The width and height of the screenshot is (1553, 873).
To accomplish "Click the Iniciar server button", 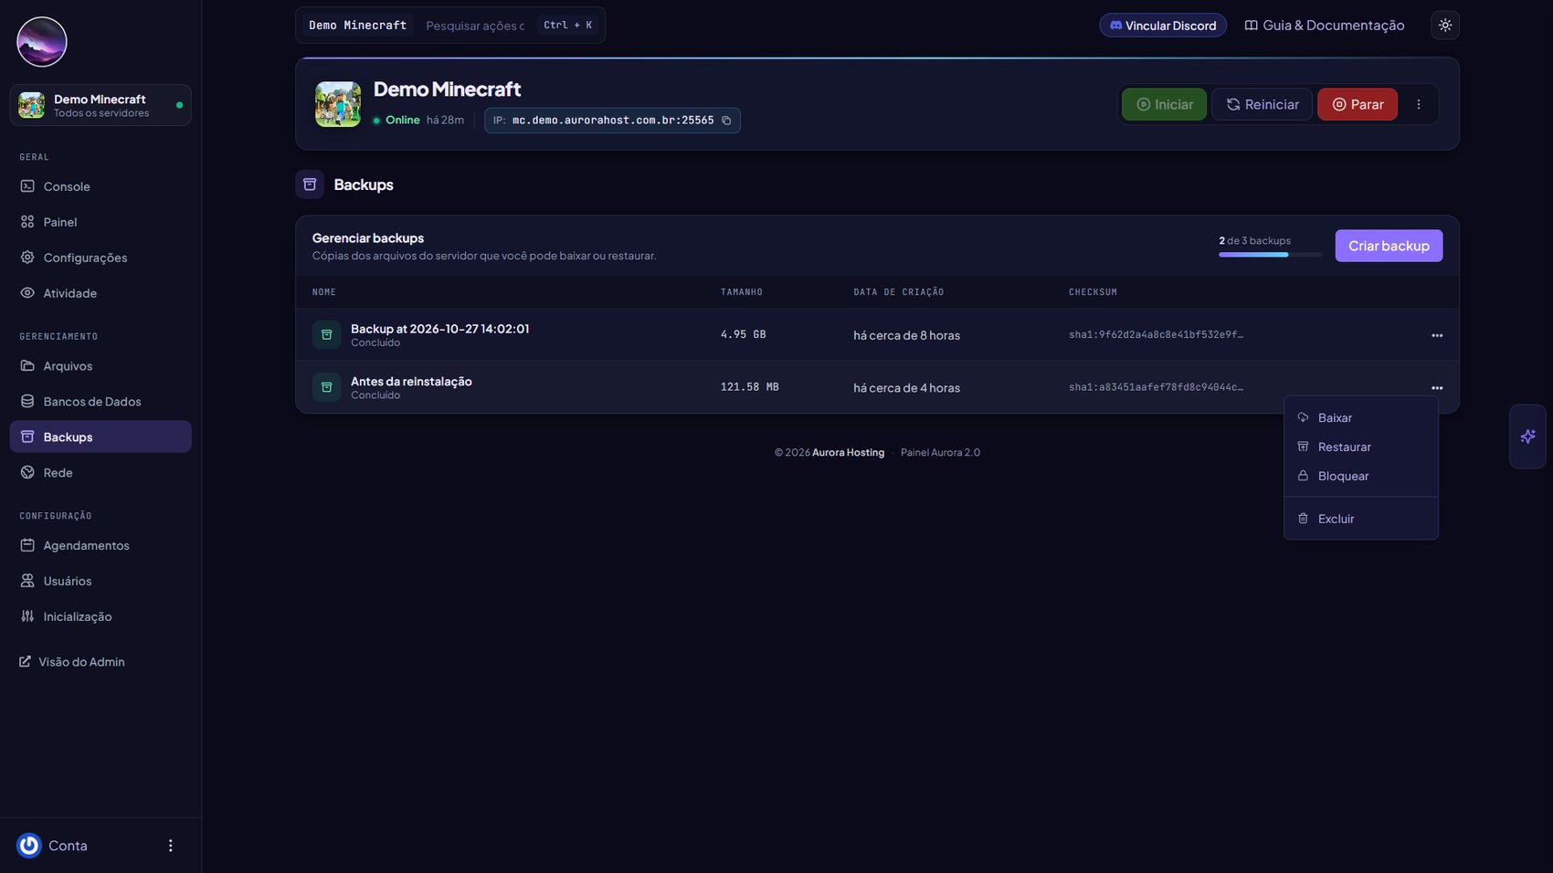I will [1164, 104].
